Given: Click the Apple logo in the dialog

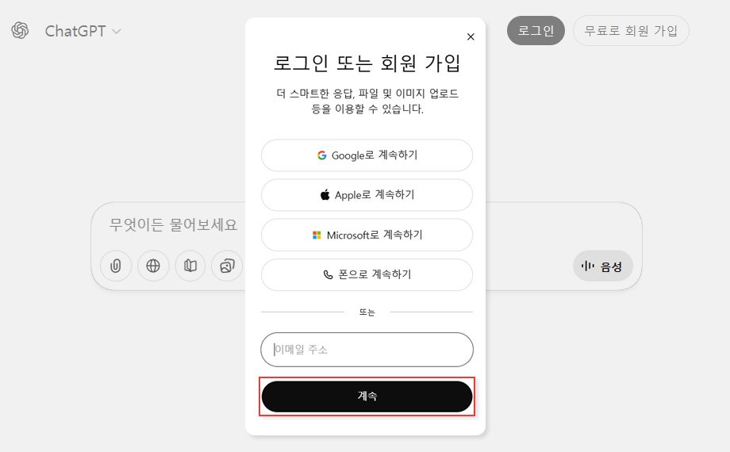Looking at the screenshot, I should 325,195.
